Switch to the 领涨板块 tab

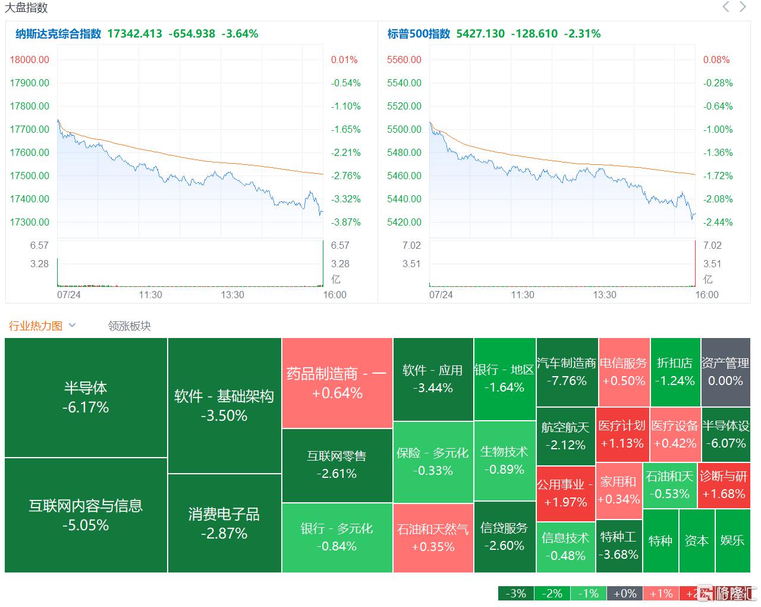[x=130, y=326]
